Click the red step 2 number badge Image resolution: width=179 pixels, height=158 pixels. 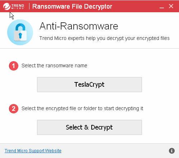14,109
